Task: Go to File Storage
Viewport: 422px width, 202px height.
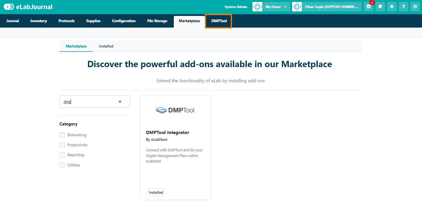Action: (157, 21)
